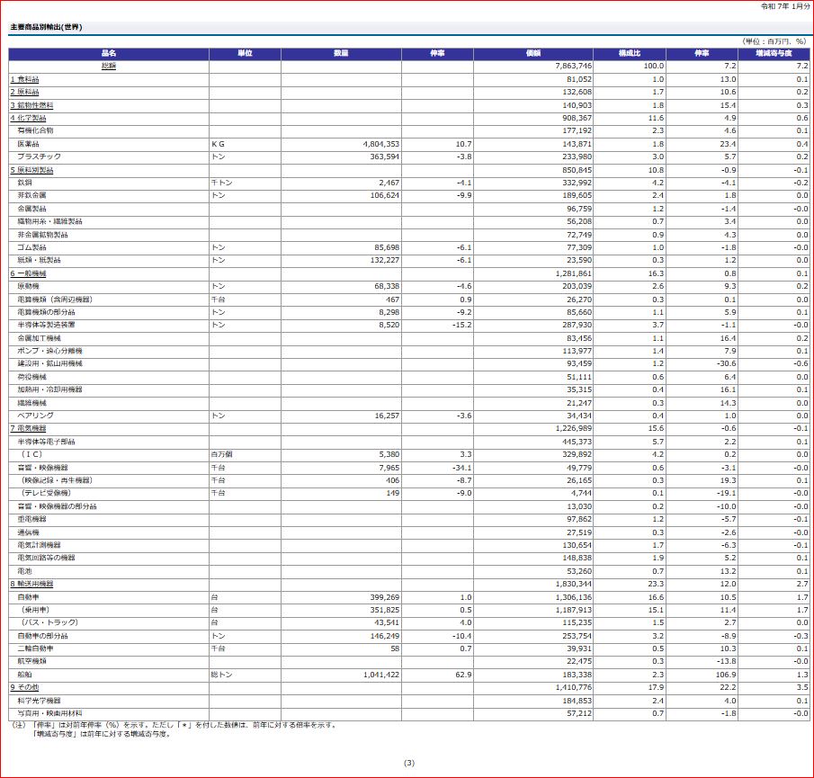814x778 pixels.
Task: Select the total value 7,863,746 cell
Action: [533, 66]
